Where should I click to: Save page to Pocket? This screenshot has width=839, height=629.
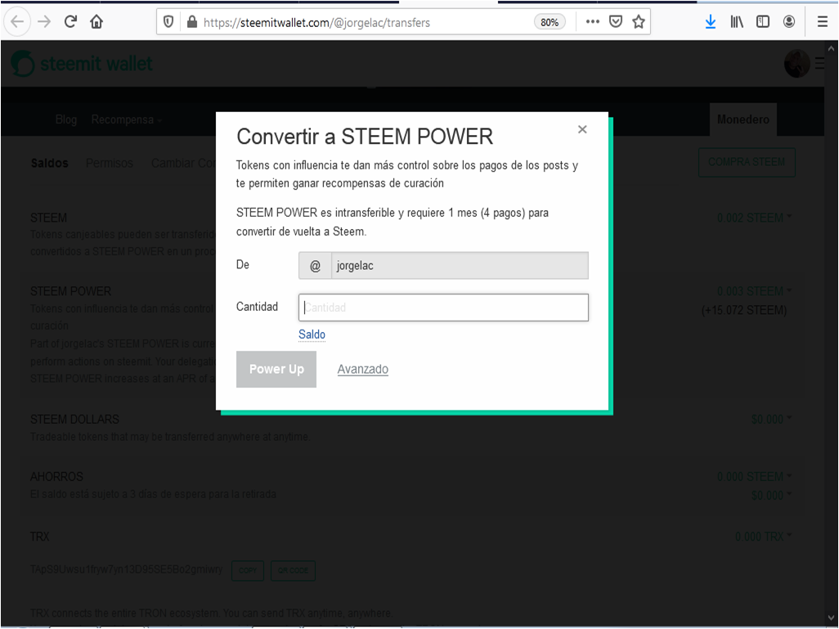pos(616,22)
